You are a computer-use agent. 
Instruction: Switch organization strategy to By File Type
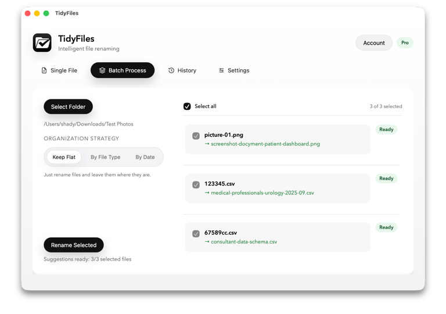click(105, 157)
